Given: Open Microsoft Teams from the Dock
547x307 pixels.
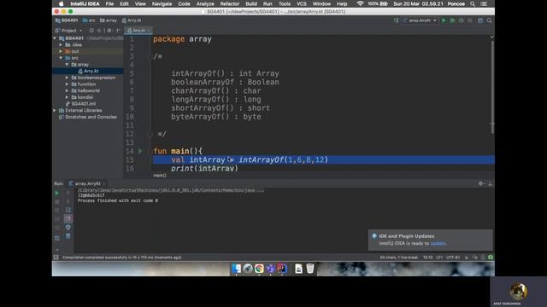Looking at the screenshot, I should (271, 269).
